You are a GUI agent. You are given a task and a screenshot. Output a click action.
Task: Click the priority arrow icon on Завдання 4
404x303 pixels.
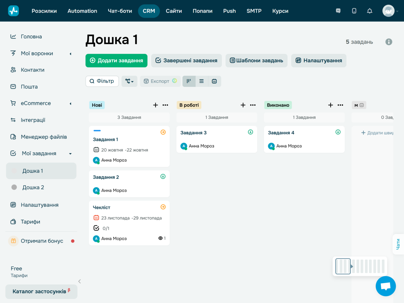[x=338, y=132]
